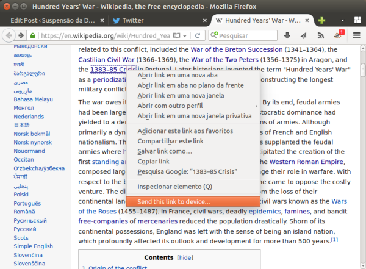Switch language to Bahasa Melayu
Image resolution: width=366 pixels, height=269 pixels.
[33, 99]
